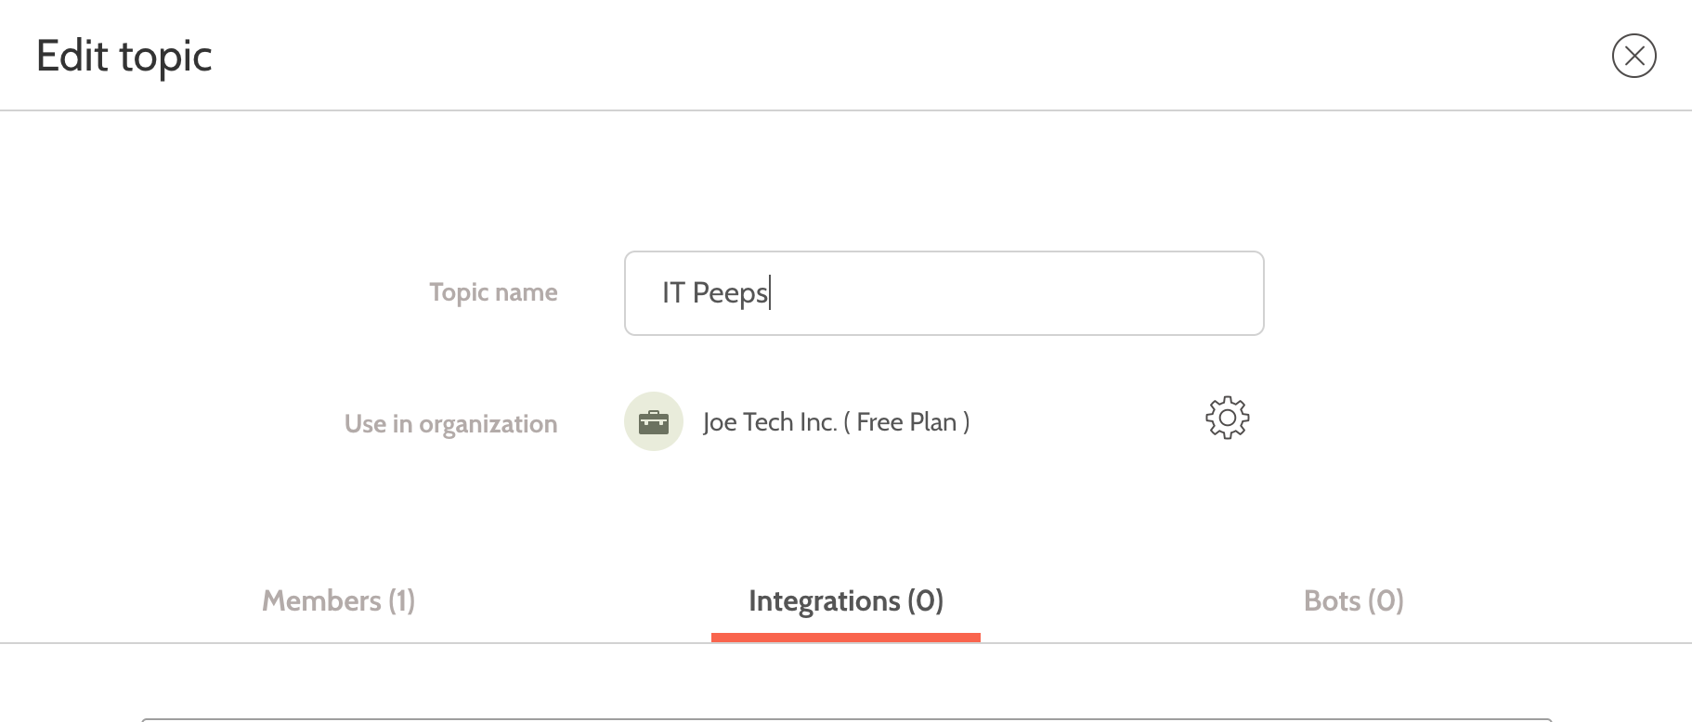Focus the Topic name input showing IT Peeps
The image size is (1692, 722).
pos(943,292)
